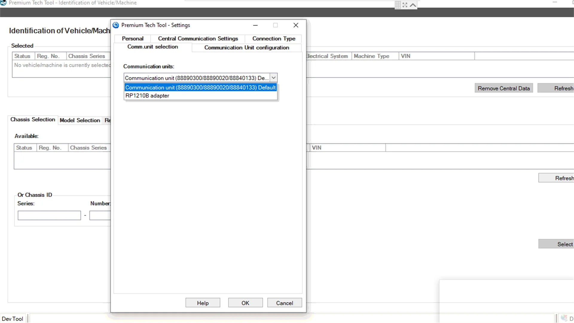The width and height of the screenshot is (574, 323).
Task: Click Refresh next to Remove Central Data
Action: pos(556,88)
